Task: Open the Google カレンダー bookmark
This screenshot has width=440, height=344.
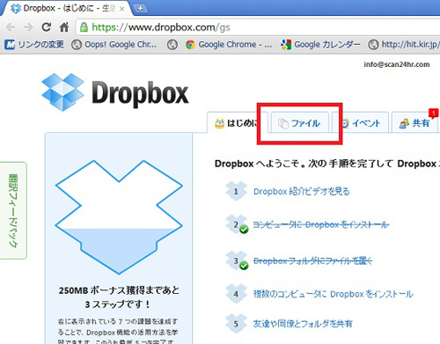Action: (x=320, y=45)
